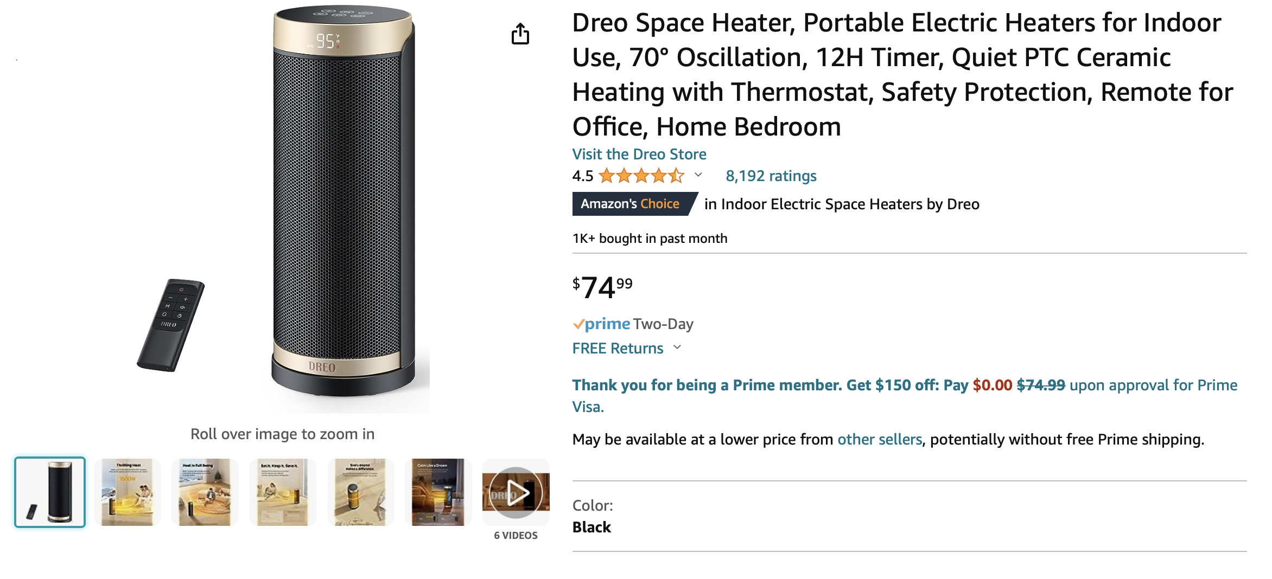Click the star rating icons

pos(641,176)
